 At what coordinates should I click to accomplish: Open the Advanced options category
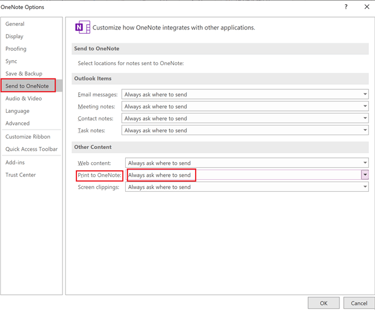click(x=17, y=124)
